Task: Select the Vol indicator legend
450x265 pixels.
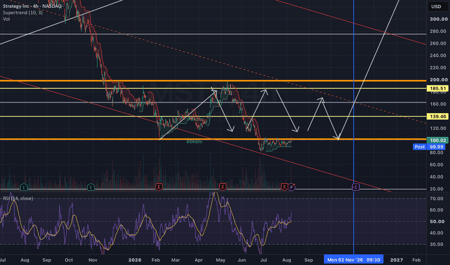Action: coord(6,19)
